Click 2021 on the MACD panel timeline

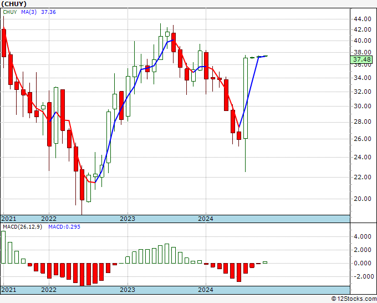point(9,290)
